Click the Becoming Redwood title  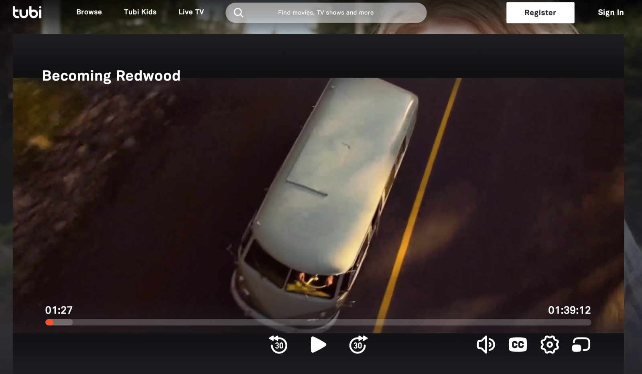coord(111,76)
